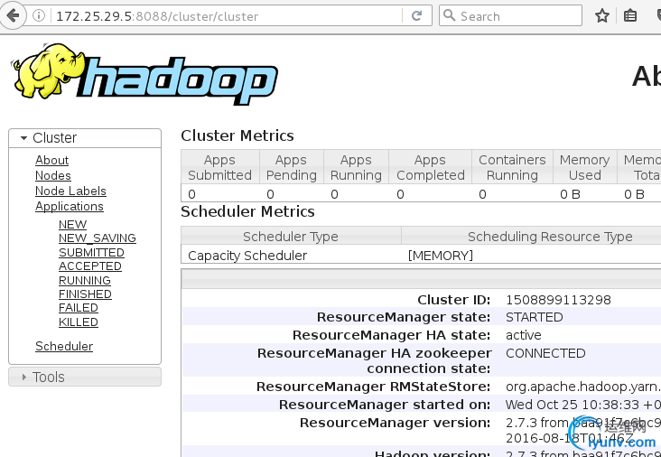661x457 pixels.
Task: Click the Hadoop elephant logo
Action: pyautogui.click(x=144, y=74)
